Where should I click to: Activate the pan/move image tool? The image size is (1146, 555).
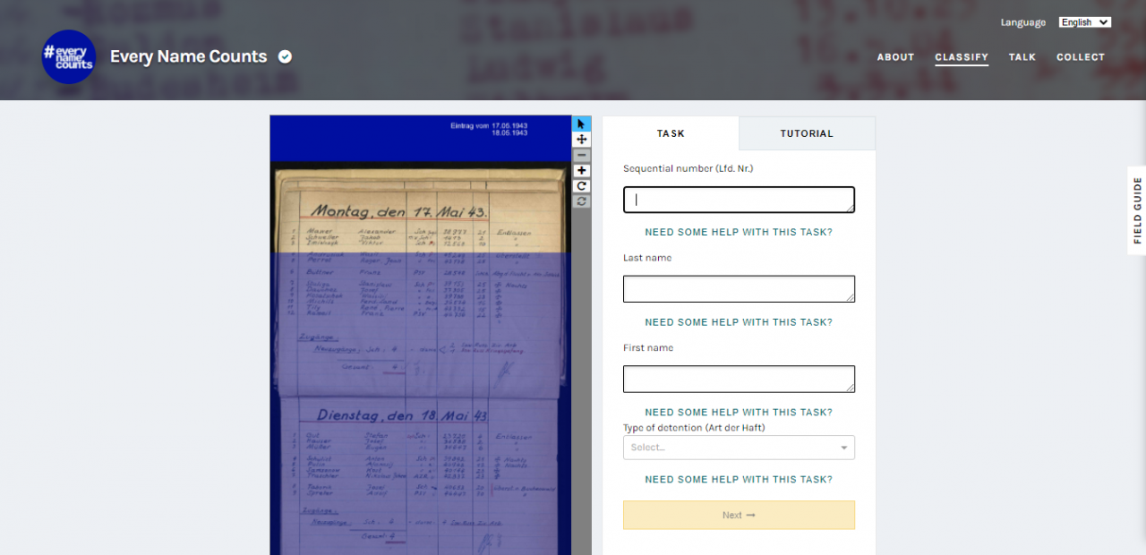(x=582, y=140)
